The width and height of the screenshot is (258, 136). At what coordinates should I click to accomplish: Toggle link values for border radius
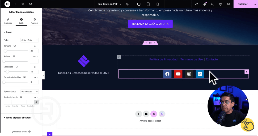pyautogui.click(x=36, y=102)
